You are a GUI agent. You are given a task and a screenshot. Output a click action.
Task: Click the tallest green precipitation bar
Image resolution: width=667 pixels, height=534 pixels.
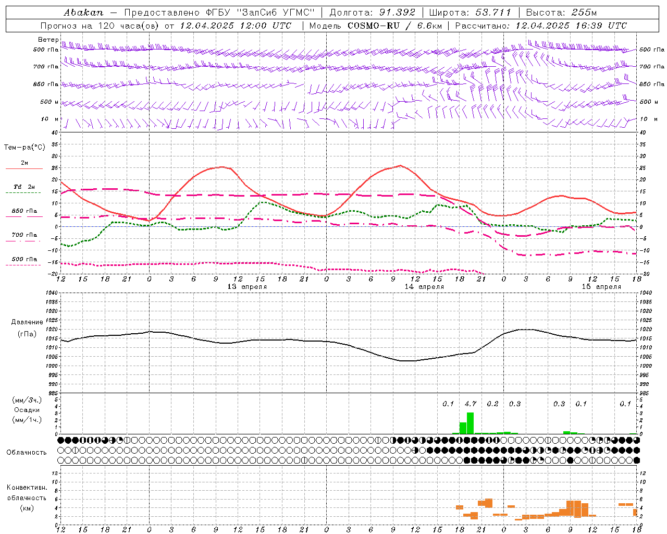pyautogui.click(x=471, y=423)
